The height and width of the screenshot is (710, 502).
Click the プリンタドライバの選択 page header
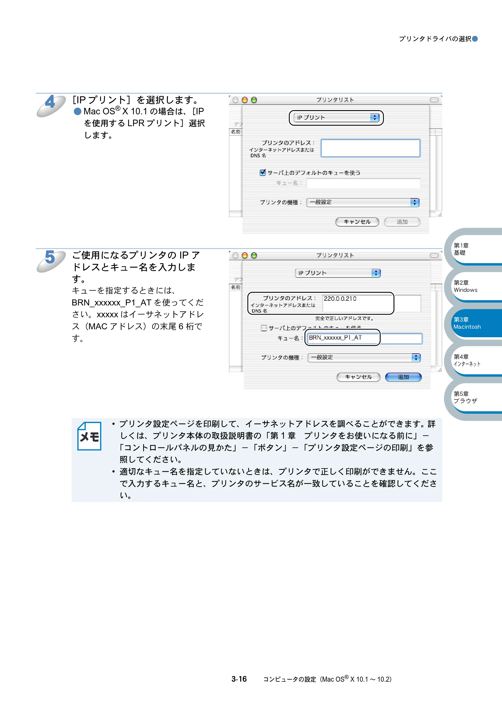click(x=435, y=39)
